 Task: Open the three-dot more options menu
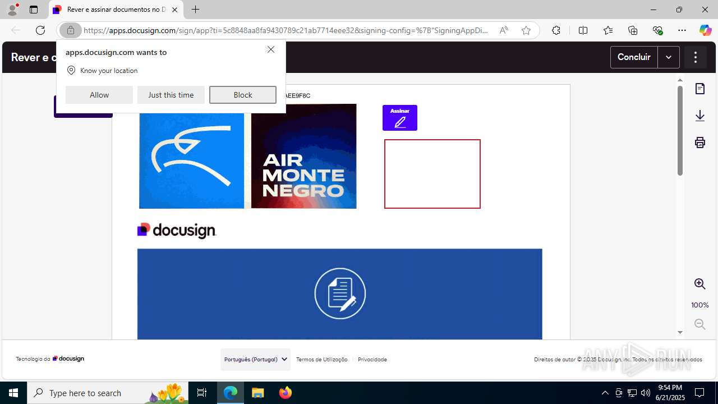click(696, 57)
